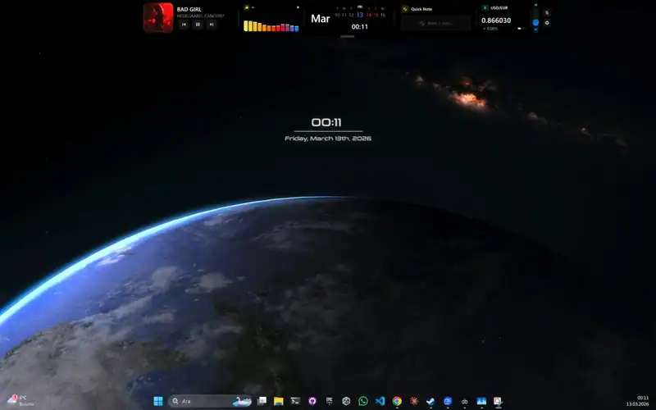Skip to the previous track
Screen dimensions: 656x410
[184, 25]
